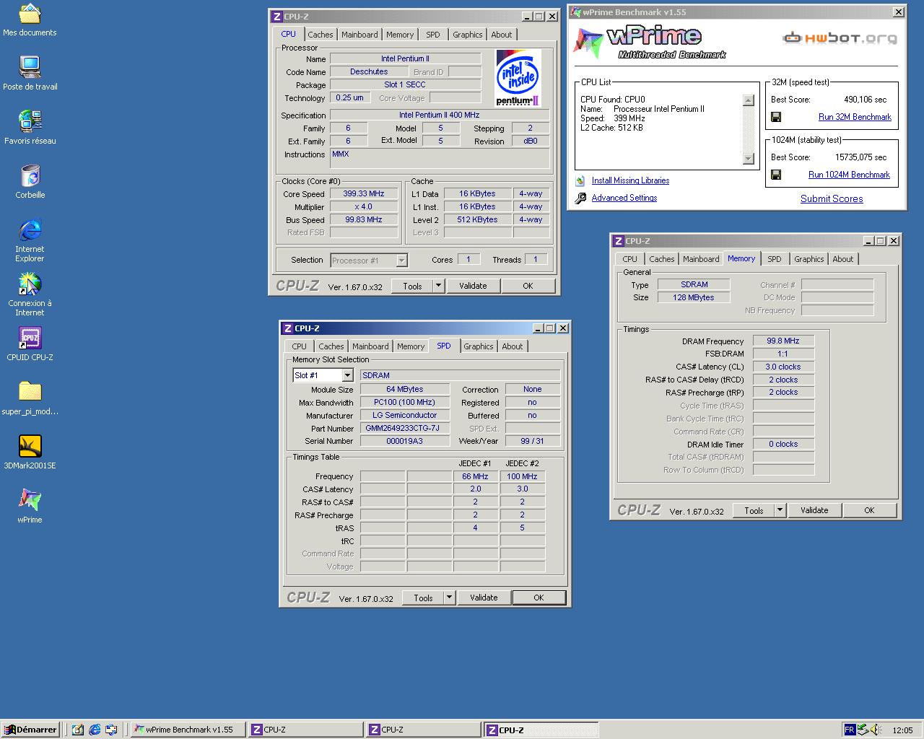
Task: Click floppy save icon for 1024M score
Action: click(776, 175)
